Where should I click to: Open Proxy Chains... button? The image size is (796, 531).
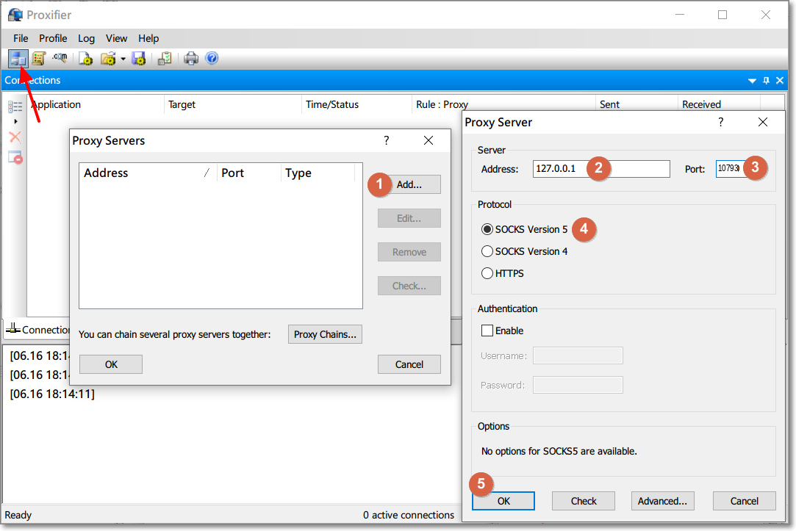tap(325, 335)
